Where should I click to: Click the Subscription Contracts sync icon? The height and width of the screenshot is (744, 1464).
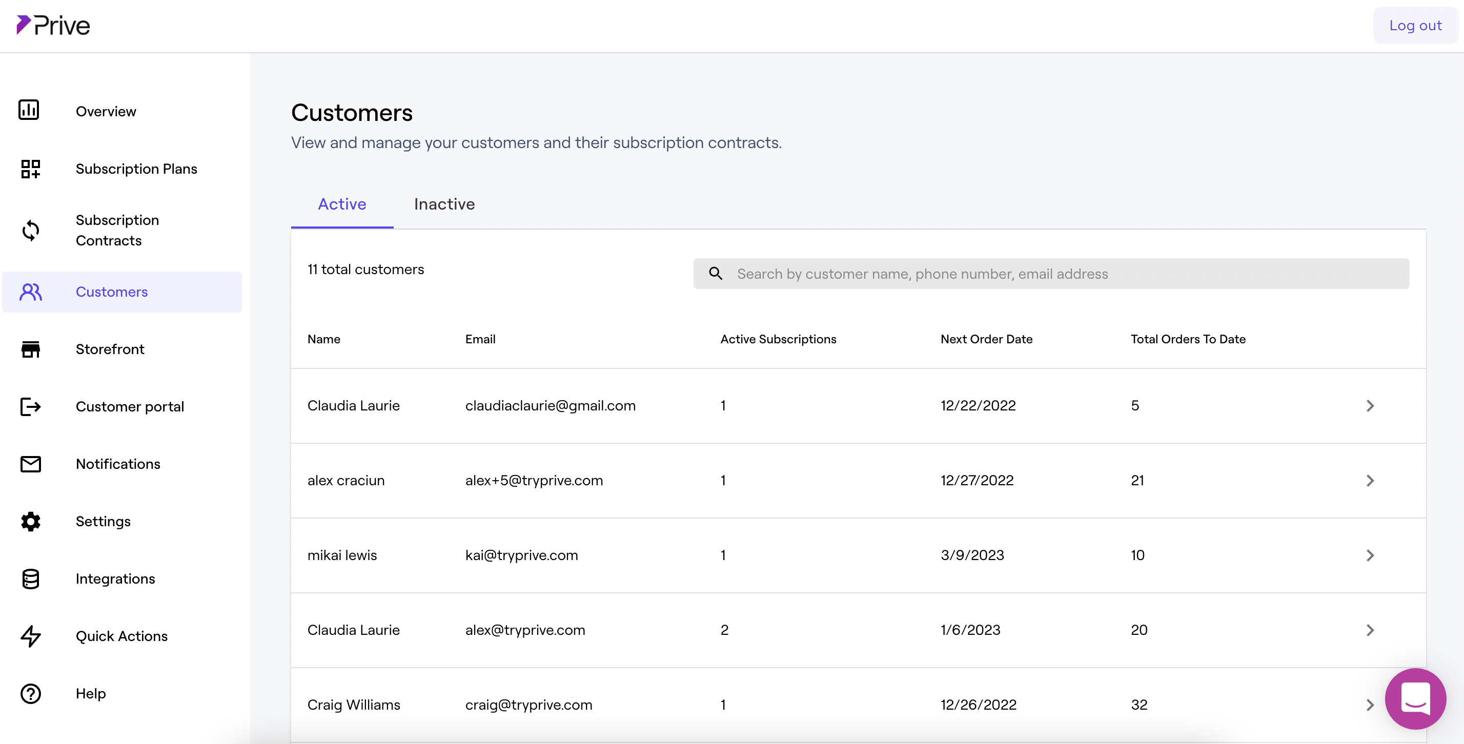[x=31, y=231]
